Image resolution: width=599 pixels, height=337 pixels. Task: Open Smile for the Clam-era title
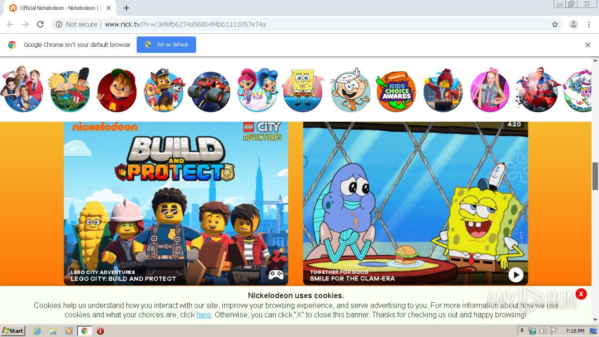click(x=352, y=278)
